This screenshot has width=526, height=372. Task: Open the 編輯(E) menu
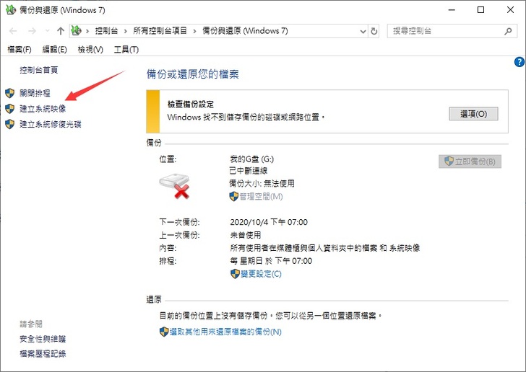click(54, 50)
